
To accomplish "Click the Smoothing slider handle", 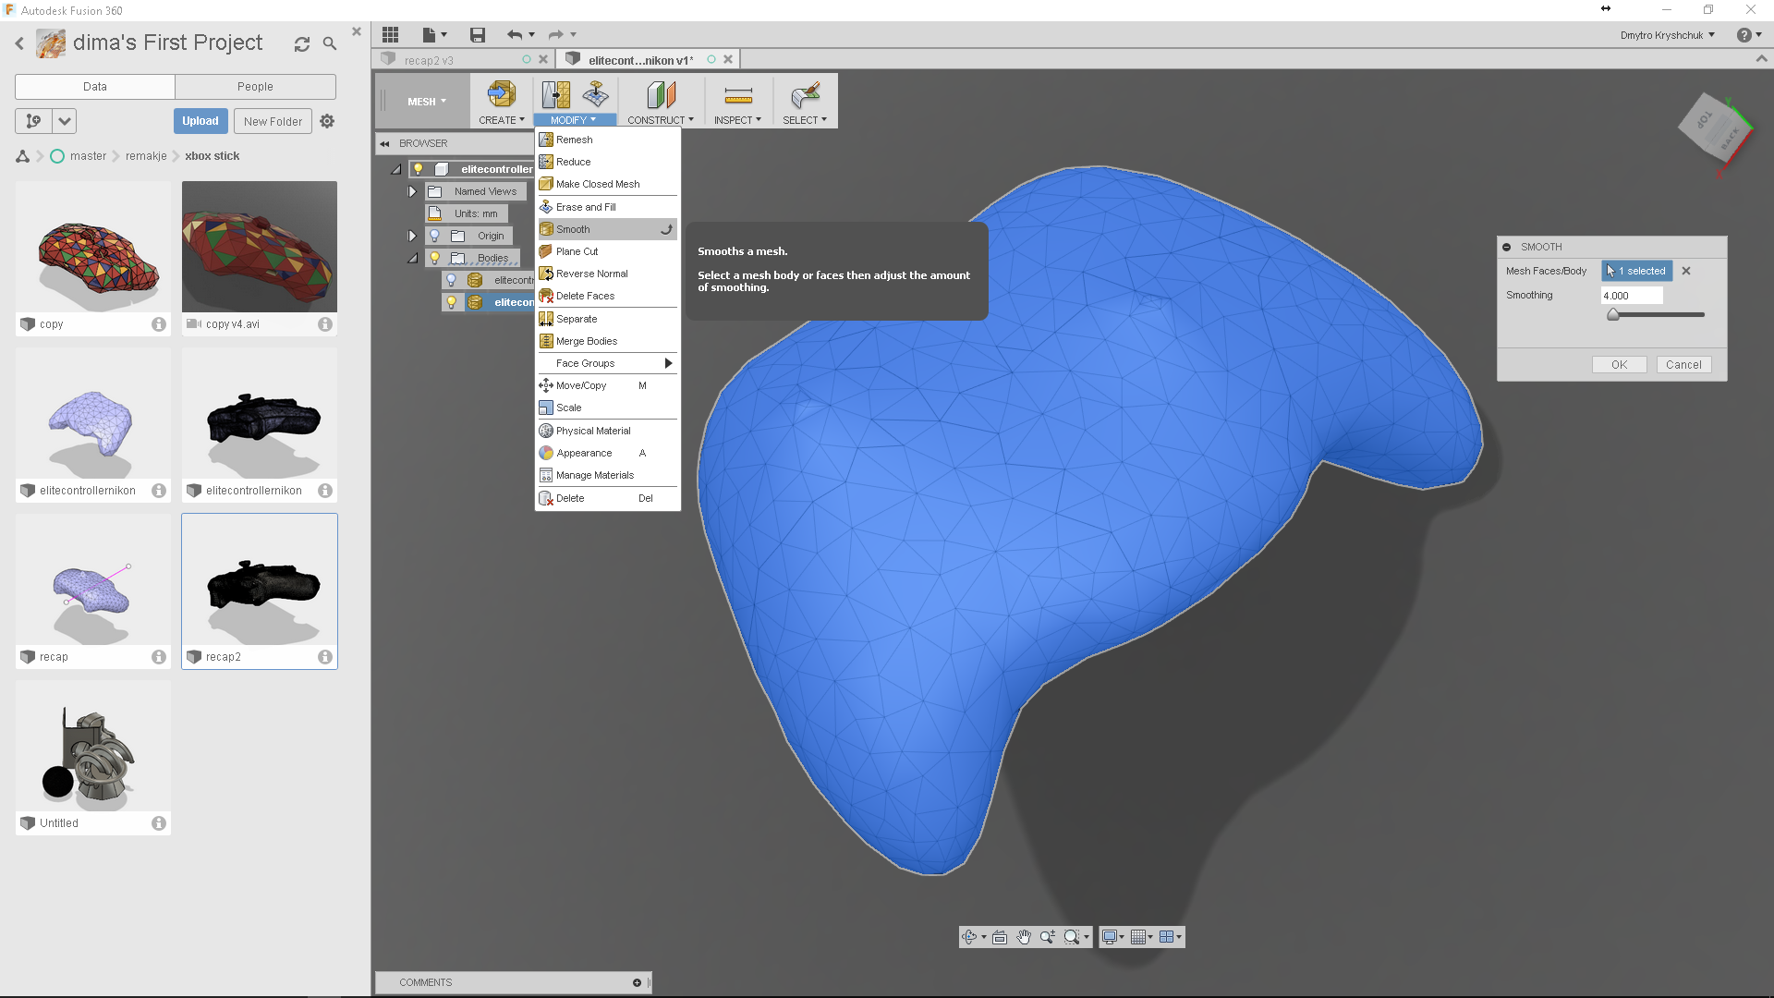I will (x=1613, y=314).
